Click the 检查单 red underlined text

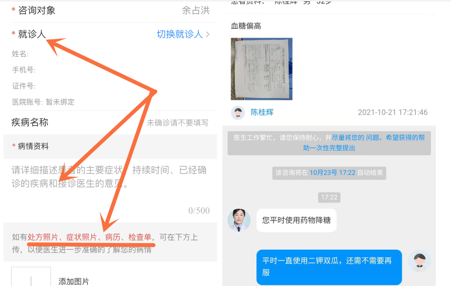[139, 237]
